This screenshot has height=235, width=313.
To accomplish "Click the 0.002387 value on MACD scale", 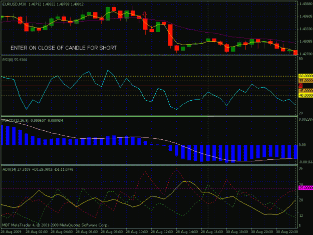I will pyautogui.click(x=305, y=119).
